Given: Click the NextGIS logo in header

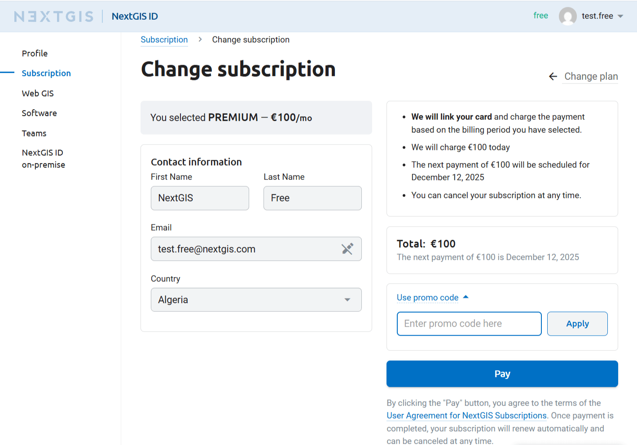Looking at the screenshot, I should (54, 17).
